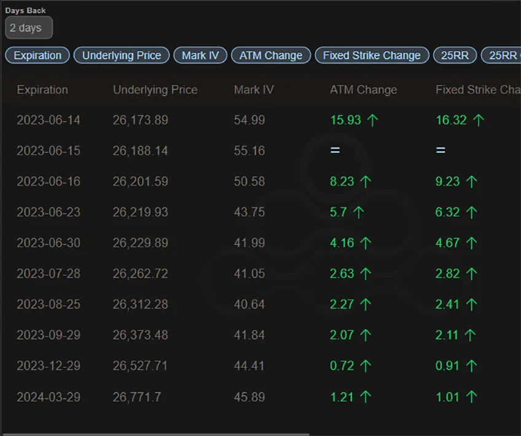Sort by ATM Change column header
This screenshot has width=521, height=436.
pos(364,90)
